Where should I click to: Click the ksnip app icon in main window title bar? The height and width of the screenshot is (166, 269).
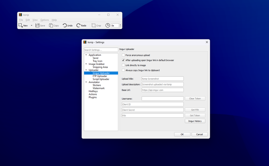coord(21,15)
